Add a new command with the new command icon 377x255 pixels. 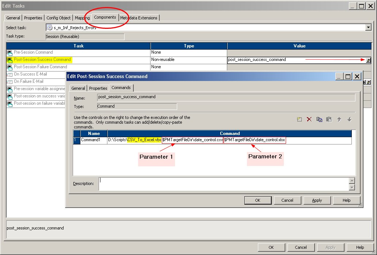299,119
